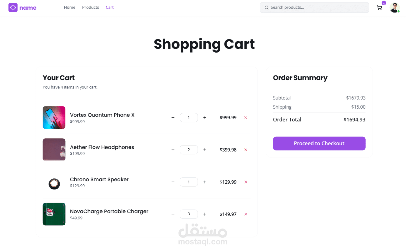This screenshot has height=251, width=406.
Task: Remove NovaCharge Portable Charger from cart
Action: (246, 214)
